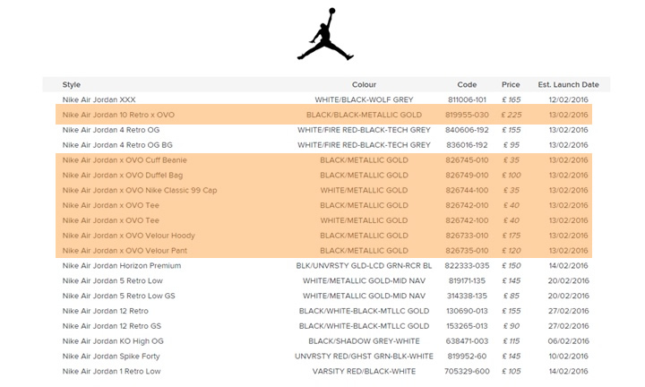The height and width of the screenshot is (387, 645).
Task: Select 27/02/2016 in 12 Retro GS row
Action: (x=569, y=326)
